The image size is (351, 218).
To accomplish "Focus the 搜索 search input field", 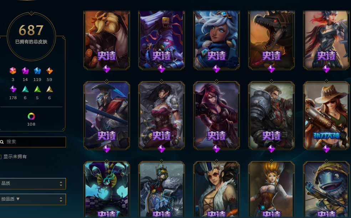I will 33,142.
